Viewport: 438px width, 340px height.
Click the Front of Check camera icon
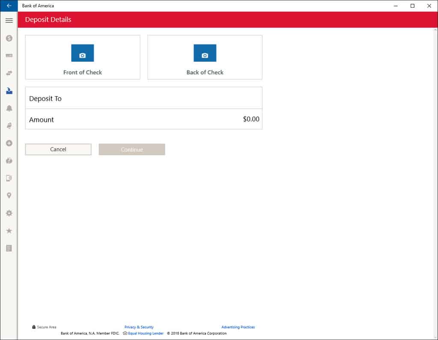click(x=83, y=53)
